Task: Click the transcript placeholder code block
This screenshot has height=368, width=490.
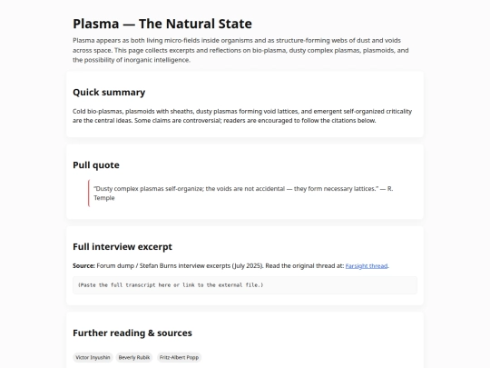Action: click(x=245, y=285)
